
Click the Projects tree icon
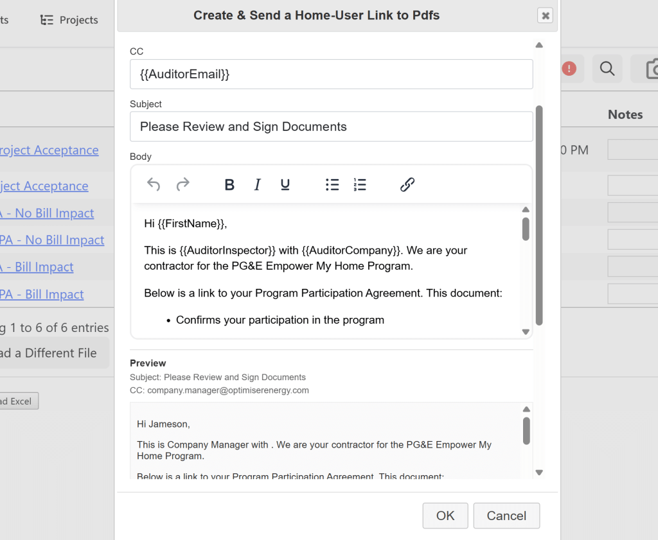(46, 20)
